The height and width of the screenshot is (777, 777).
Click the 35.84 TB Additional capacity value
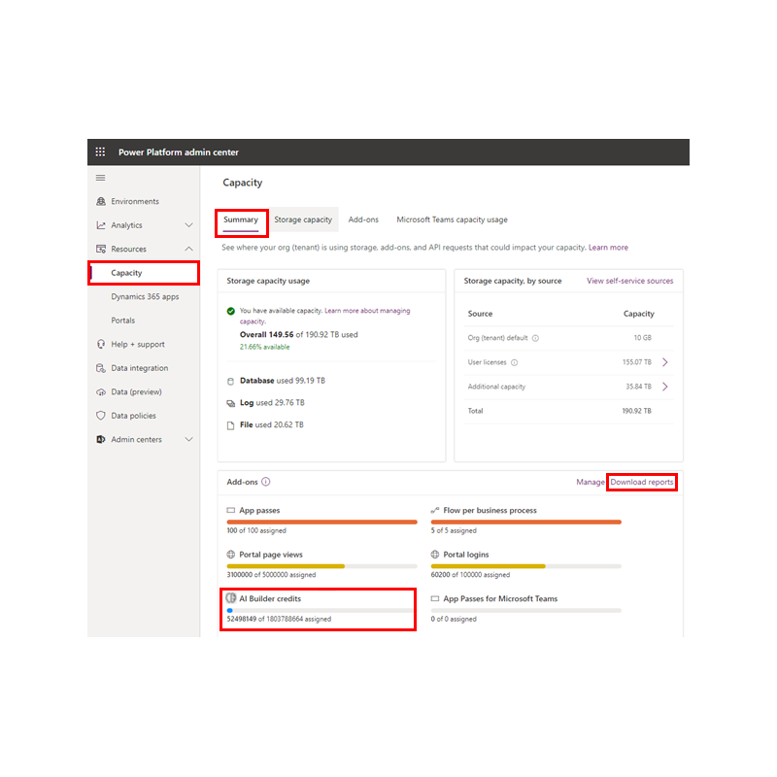click(x=638, y=387)
